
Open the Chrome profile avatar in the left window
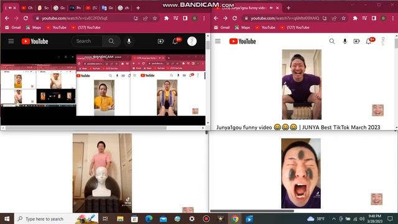[x=195, y=18]
